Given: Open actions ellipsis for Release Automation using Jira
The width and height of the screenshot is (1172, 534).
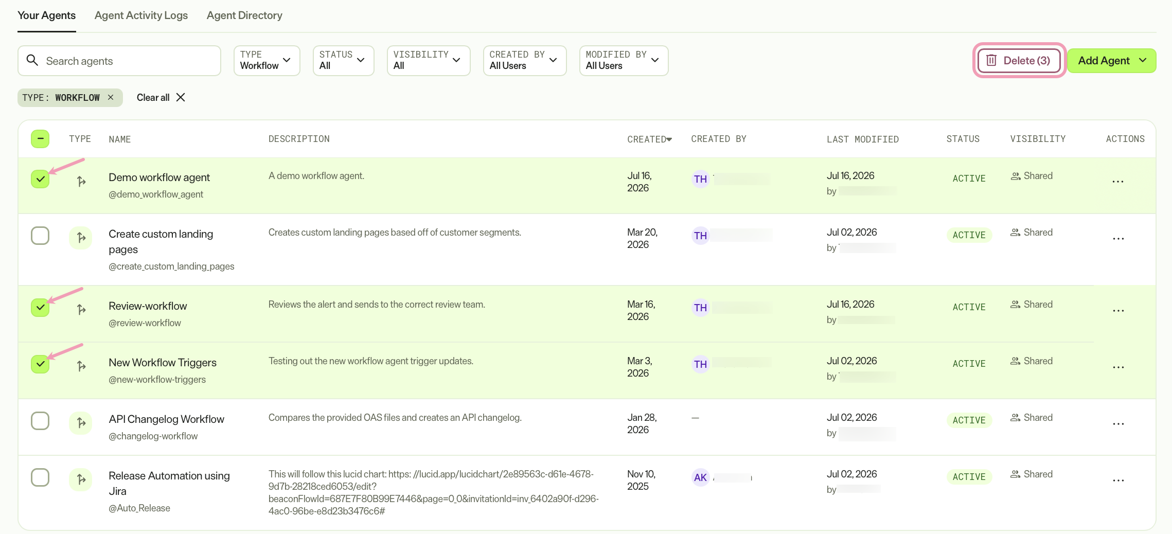Looking at the screenshot, I should (1117, 480).
